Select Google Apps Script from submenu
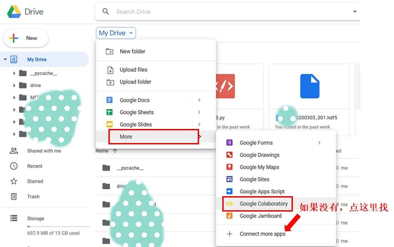This screenshot has height=247, width=394. [276, 192]
